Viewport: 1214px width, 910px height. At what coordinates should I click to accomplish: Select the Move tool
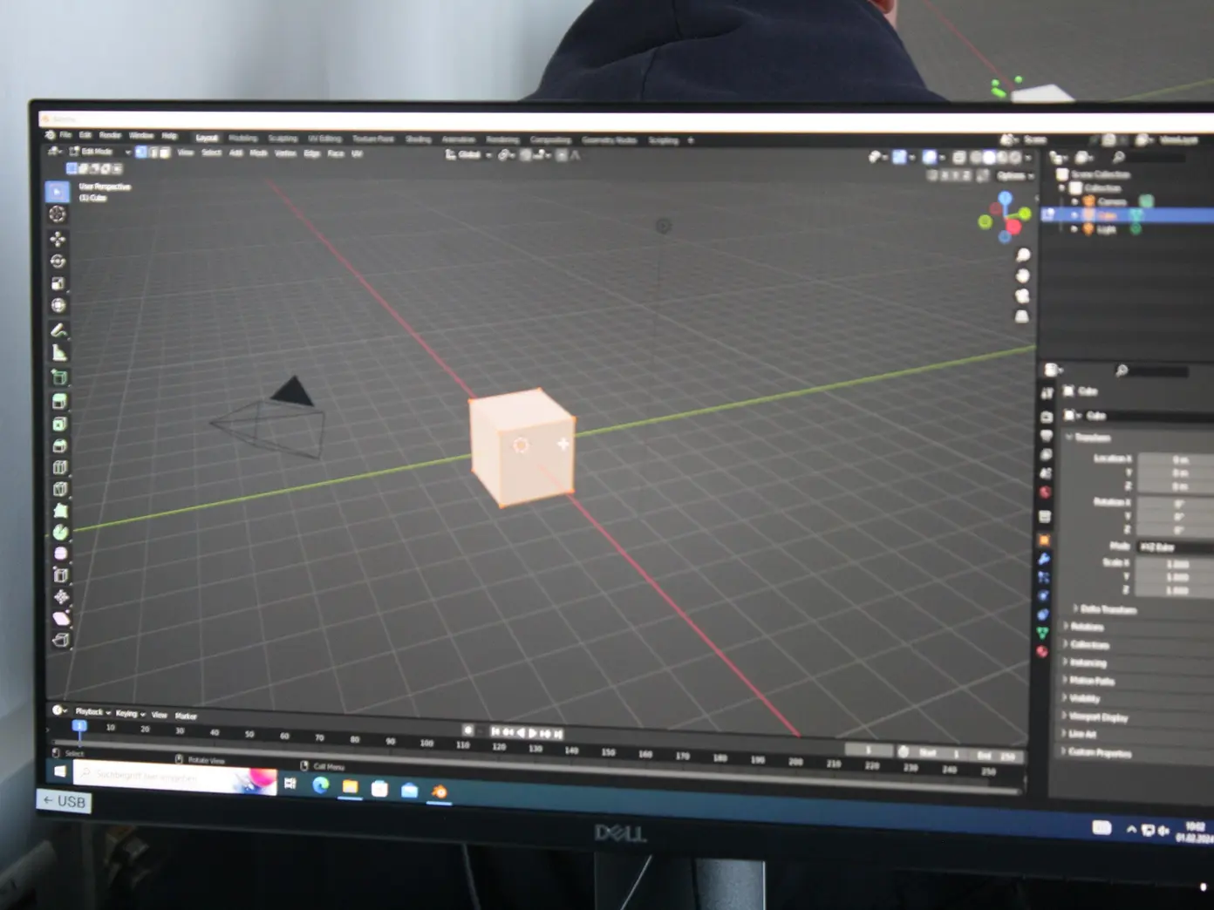[58, 239]
